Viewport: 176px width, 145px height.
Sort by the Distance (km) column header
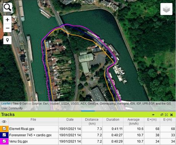click(92, 122)
